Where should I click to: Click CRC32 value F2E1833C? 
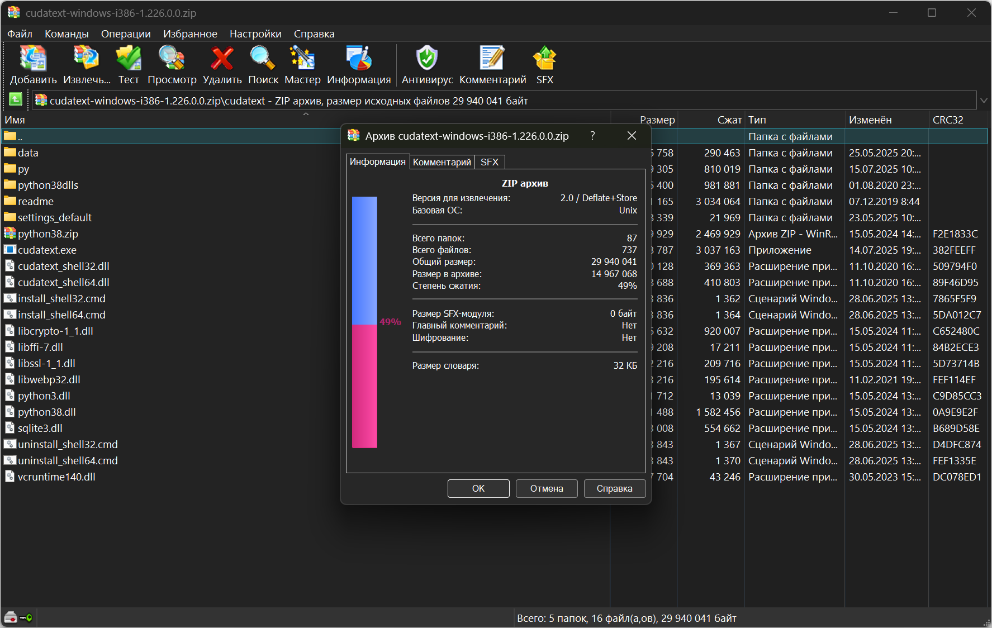point(955,234)
